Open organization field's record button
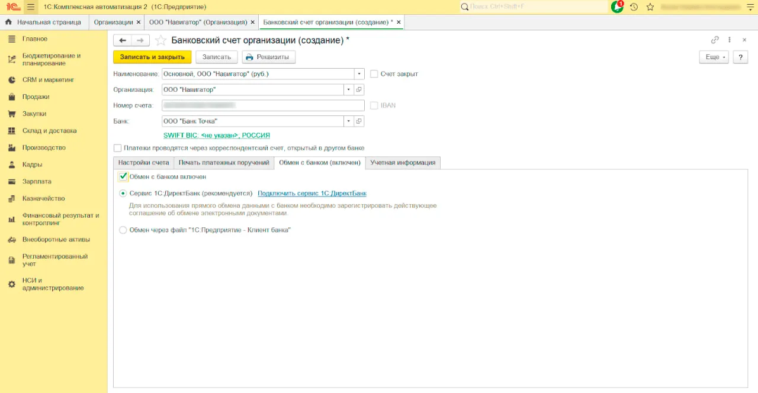The width and height of the screenshot is (758, 393). (x=359, y=90)
